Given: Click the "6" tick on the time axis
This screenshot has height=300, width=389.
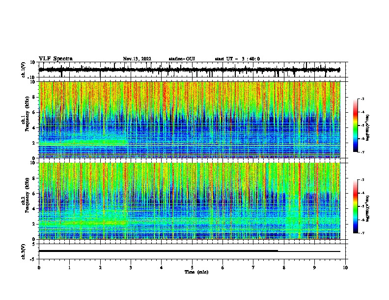Looking at the screenshot, I should [x=222, y=268].
